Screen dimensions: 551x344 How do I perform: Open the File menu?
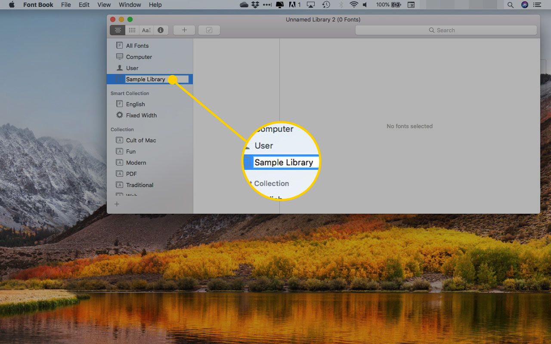click(66, 5)
